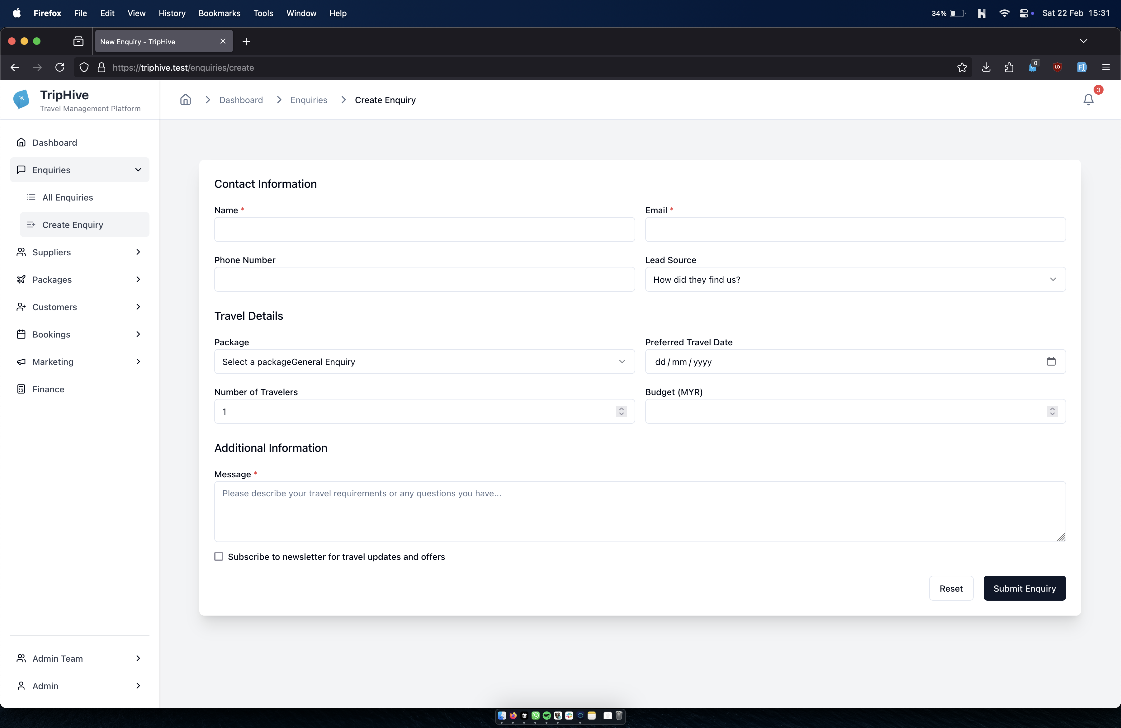The width and height of the screenshot is (1121, 728).
Task: Click the Apple menu logo
Action: [x=17, y=13]
